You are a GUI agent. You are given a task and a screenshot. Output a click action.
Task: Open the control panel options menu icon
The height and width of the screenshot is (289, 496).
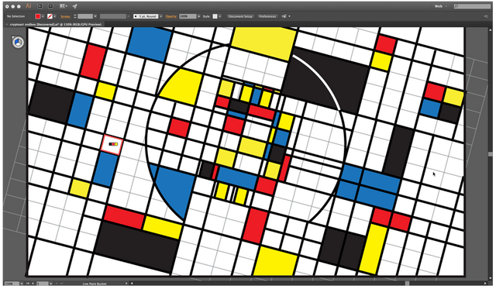tap(486, 16)
